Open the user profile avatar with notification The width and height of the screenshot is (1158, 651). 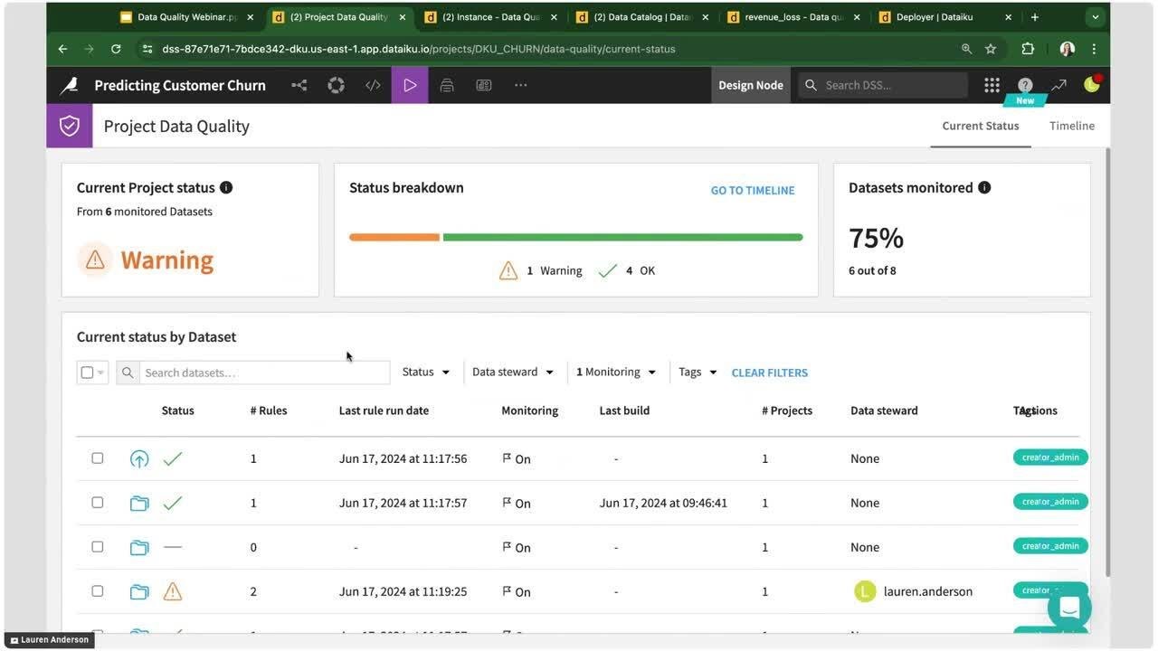1092,84
